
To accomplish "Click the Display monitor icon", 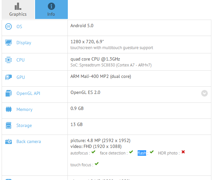I will 9,43.
